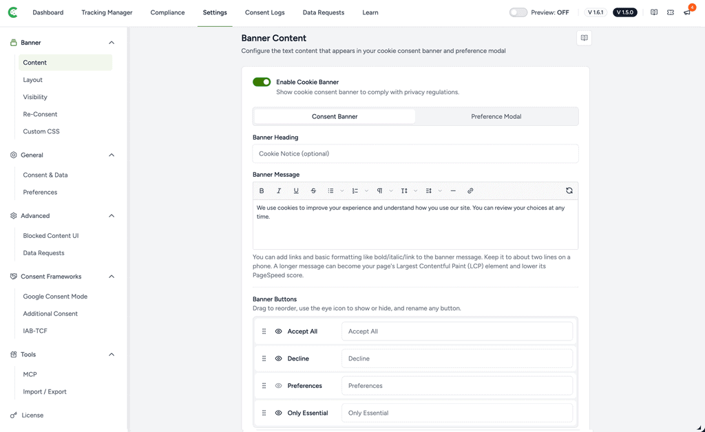Insert a numbered list in editor
This screenshot has height=432, width=705.
coord(355,191)
